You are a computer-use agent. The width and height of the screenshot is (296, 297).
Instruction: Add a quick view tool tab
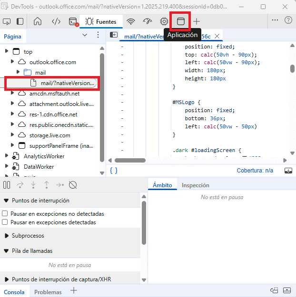pyautogui.click(x=74, y=290)
